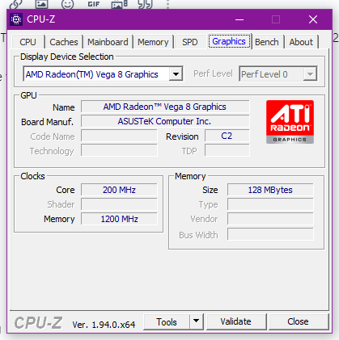Go to the SPD tab
The height and width of the screenshot is (340, 339).
(190, 42)
